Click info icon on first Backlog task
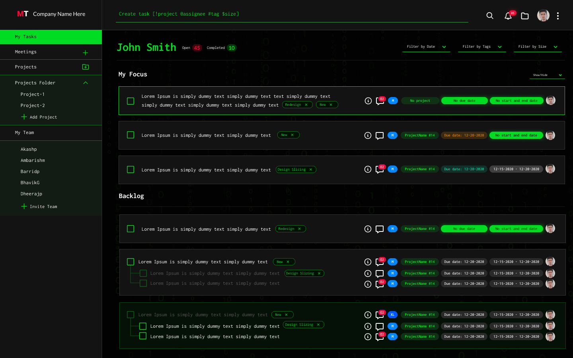 [x=368, y=229]
